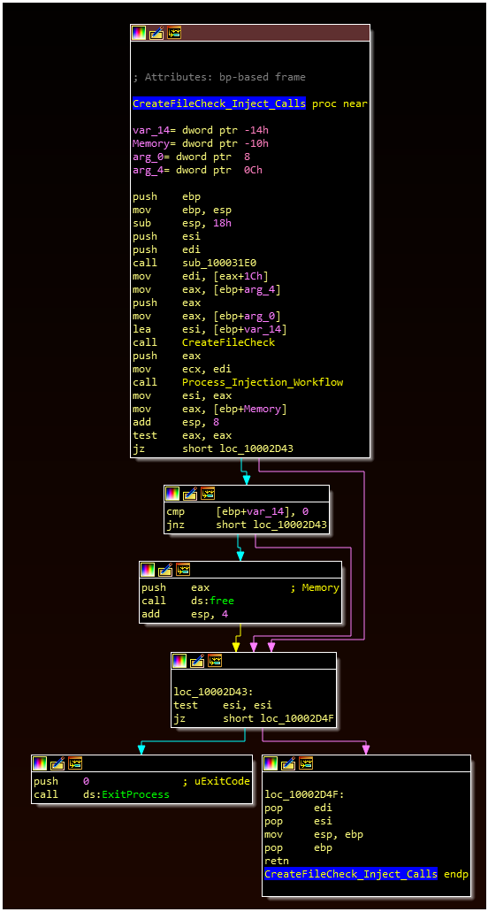Click color icon on 'call ds:free' node
Viewport: 488px width, 912px height.
148,570
